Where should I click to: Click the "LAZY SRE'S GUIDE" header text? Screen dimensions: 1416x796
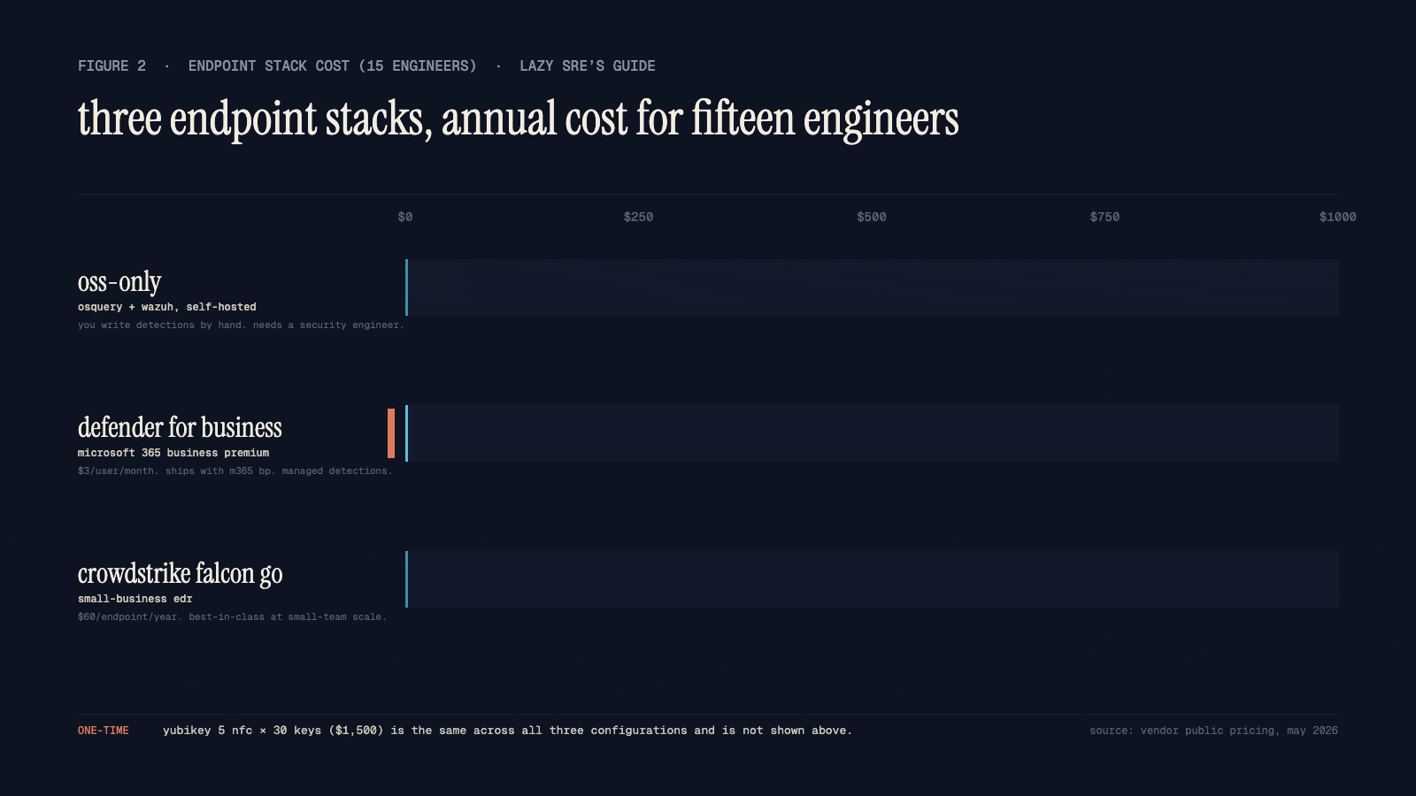point(588,66)
